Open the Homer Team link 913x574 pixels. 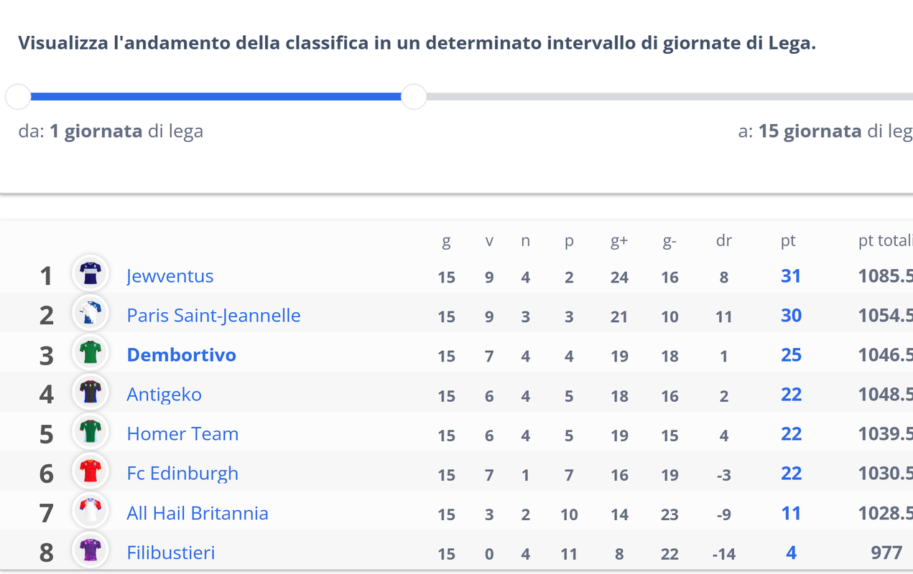182,434
